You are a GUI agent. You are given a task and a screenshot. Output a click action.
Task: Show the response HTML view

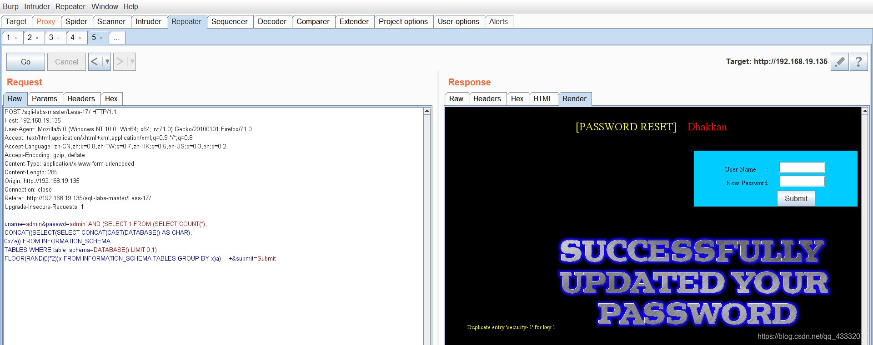(543, 99)
